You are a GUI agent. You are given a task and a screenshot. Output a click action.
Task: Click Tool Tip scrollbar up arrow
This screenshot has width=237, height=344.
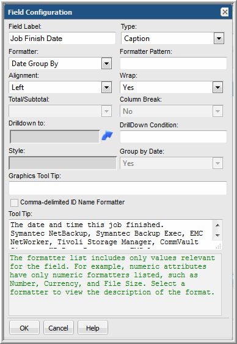pyautogui.click(x=217, y=225)
